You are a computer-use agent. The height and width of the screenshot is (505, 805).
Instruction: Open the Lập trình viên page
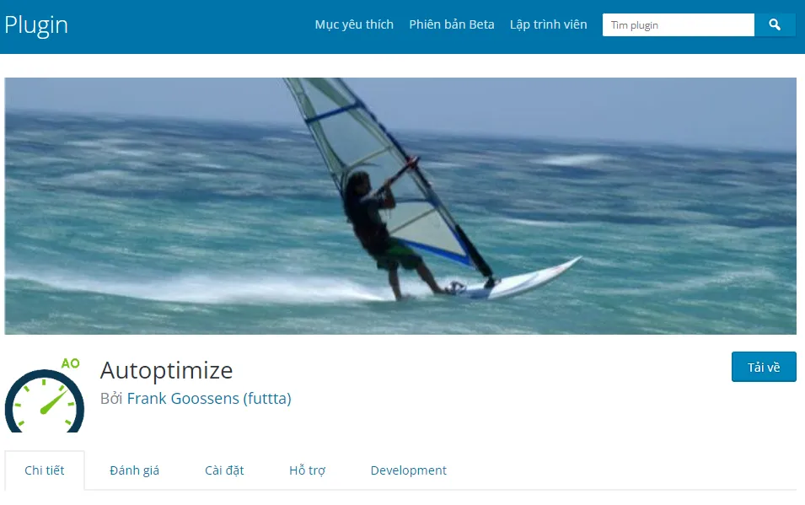[x=548, y=24]
